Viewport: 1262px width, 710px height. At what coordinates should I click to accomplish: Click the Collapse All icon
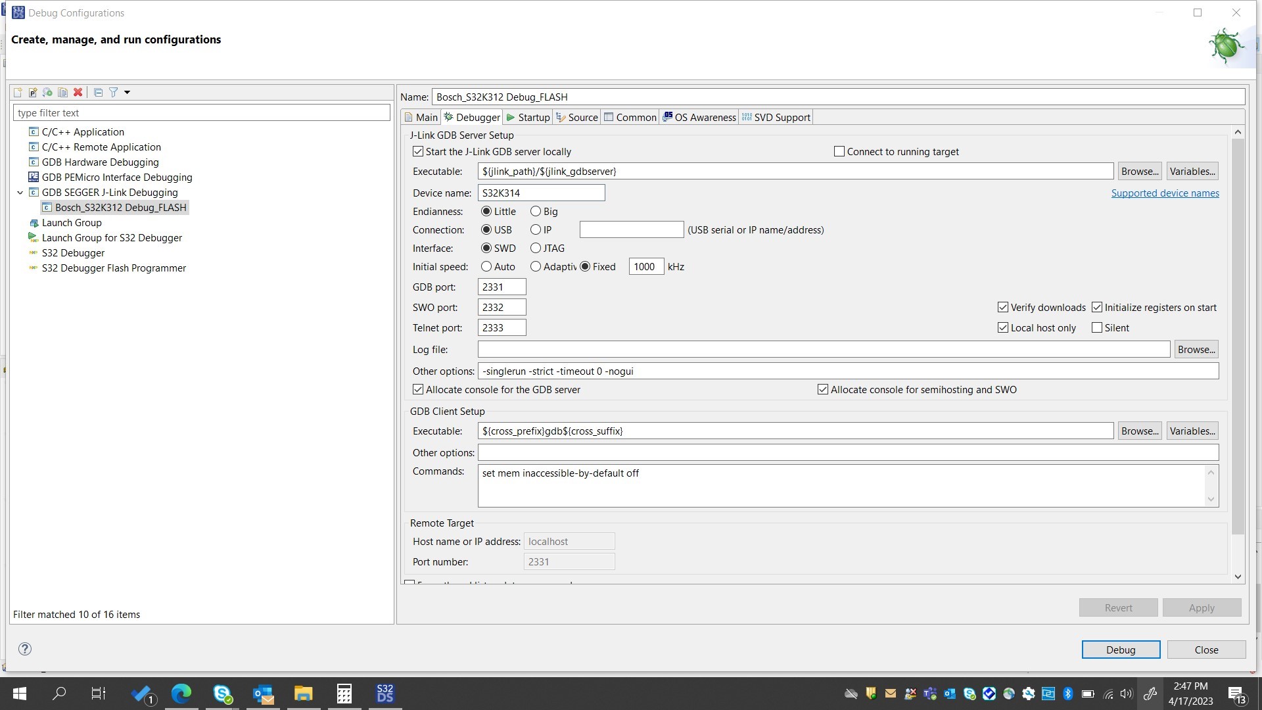(98, 92)
